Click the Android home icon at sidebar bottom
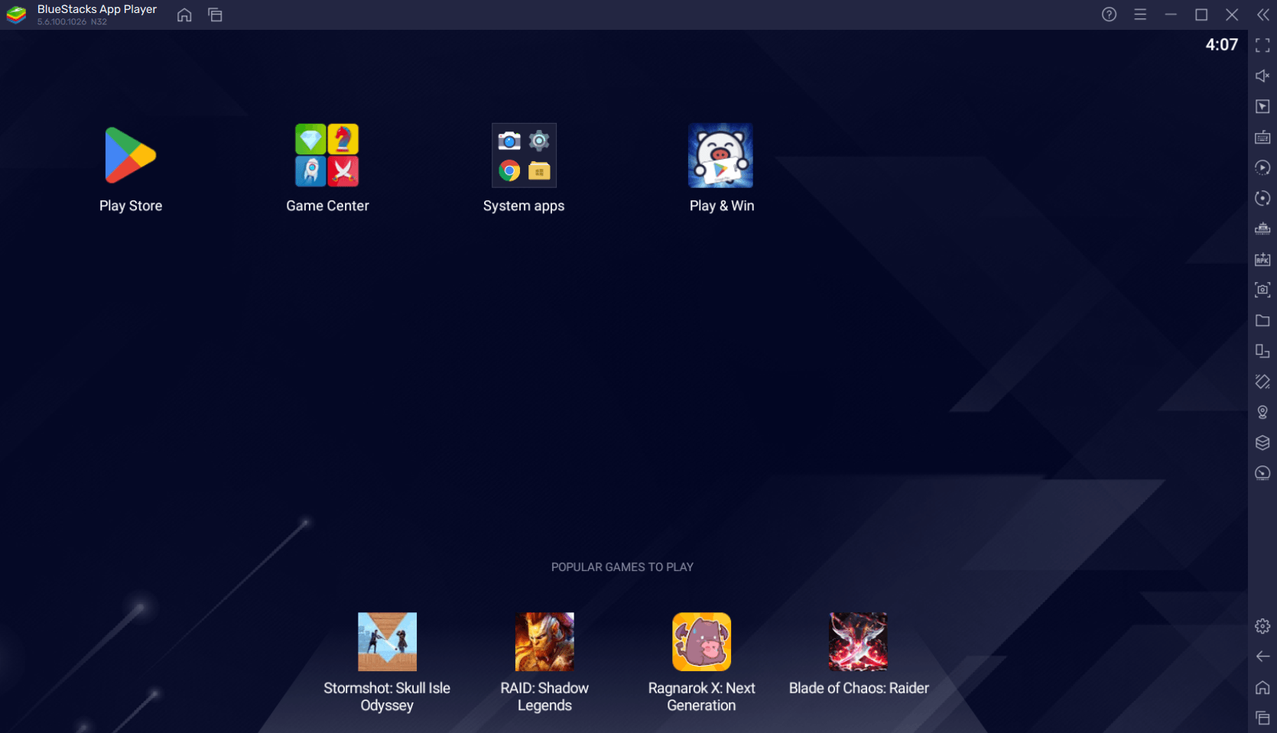Screen dimensions: 1277x733 1262,687
